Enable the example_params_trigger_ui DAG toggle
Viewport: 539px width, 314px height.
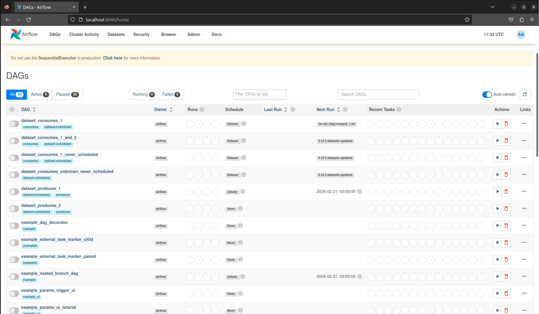[x=14, y=293]
